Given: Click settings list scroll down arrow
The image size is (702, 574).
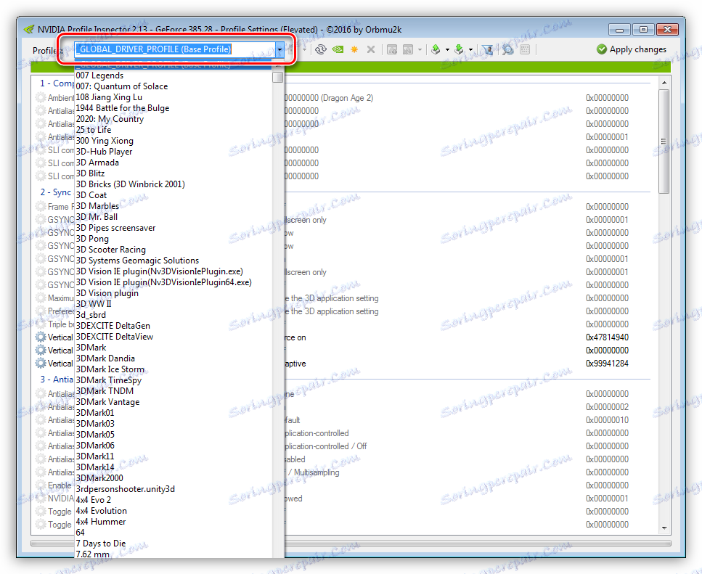Looking at the screenshot, I should tap(664, 528).
